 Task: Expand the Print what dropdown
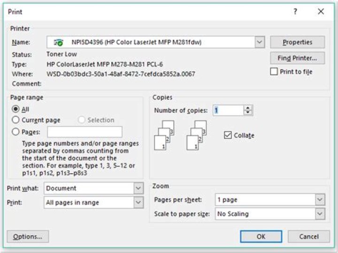(138, 188)
